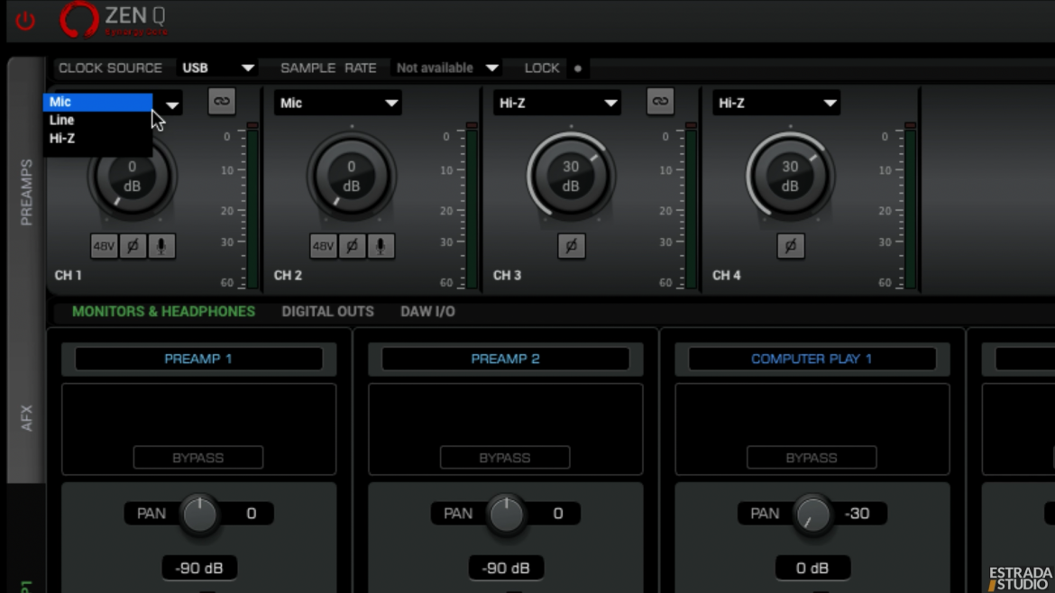Invert phase on CH 3
This screenshot has height=593, width=1055.
[x=572, y=246]
